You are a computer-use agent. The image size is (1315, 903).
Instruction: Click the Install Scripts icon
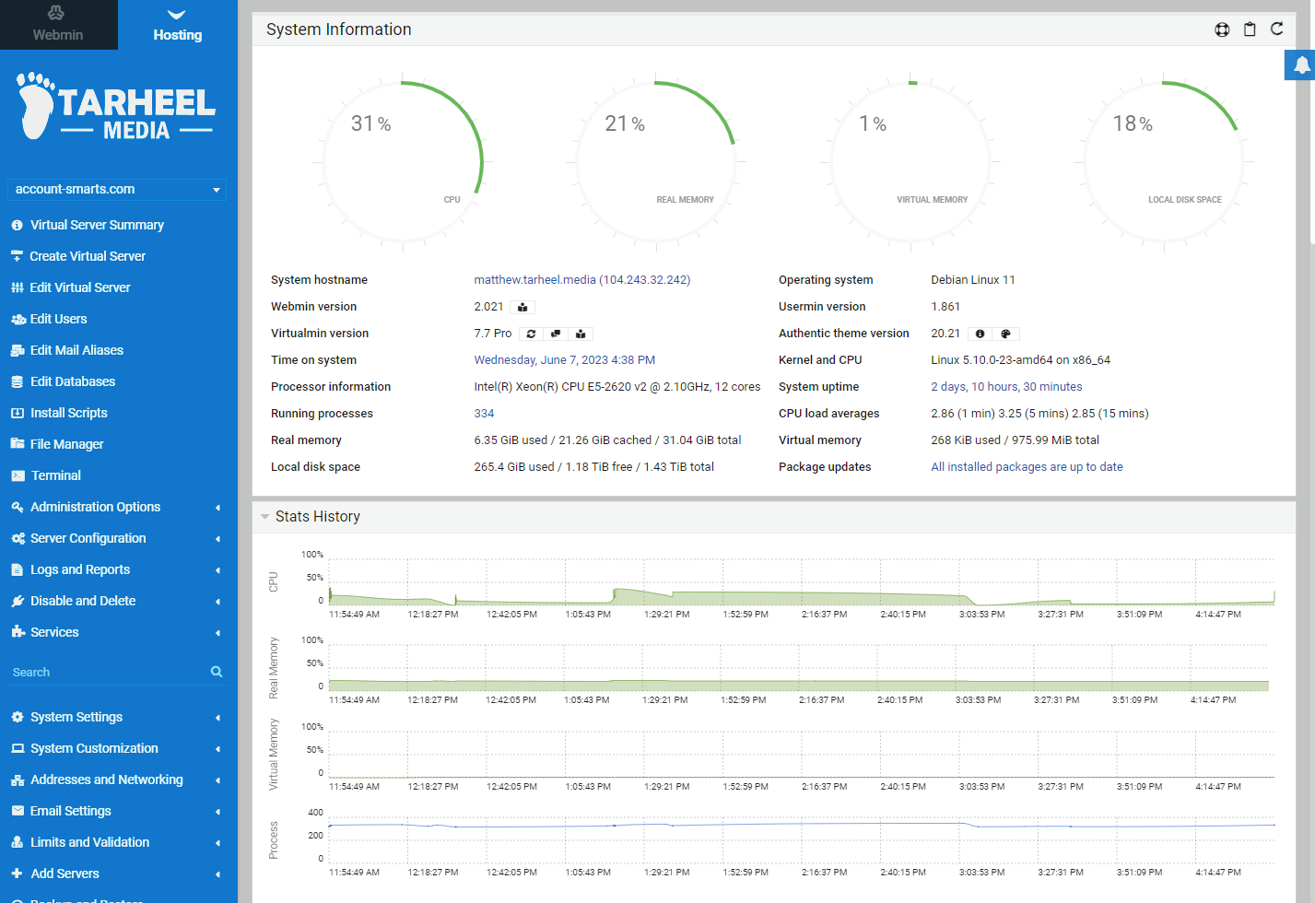(x=18, y=413)
